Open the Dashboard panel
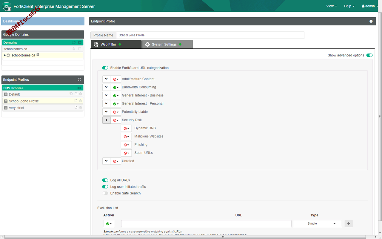This screenshot has width=382, height=239. pyautogui.click(x=43, y=21)
